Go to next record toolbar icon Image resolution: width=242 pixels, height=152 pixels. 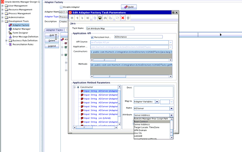coord(82,18)
